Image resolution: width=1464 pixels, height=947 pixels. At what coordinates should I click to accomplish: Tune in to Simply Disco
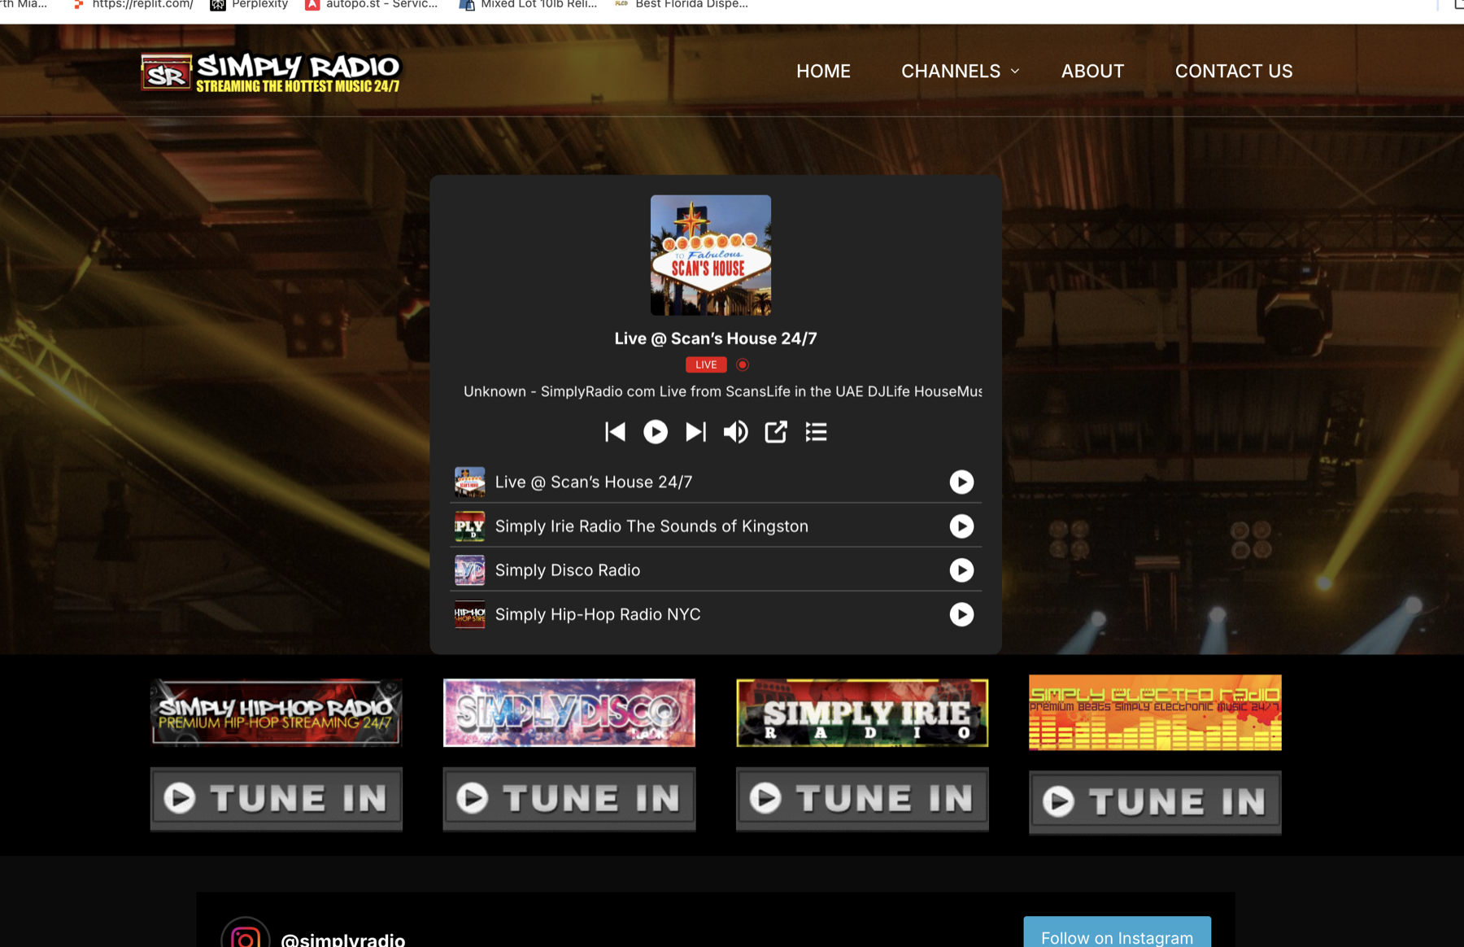tap(569, 799)
